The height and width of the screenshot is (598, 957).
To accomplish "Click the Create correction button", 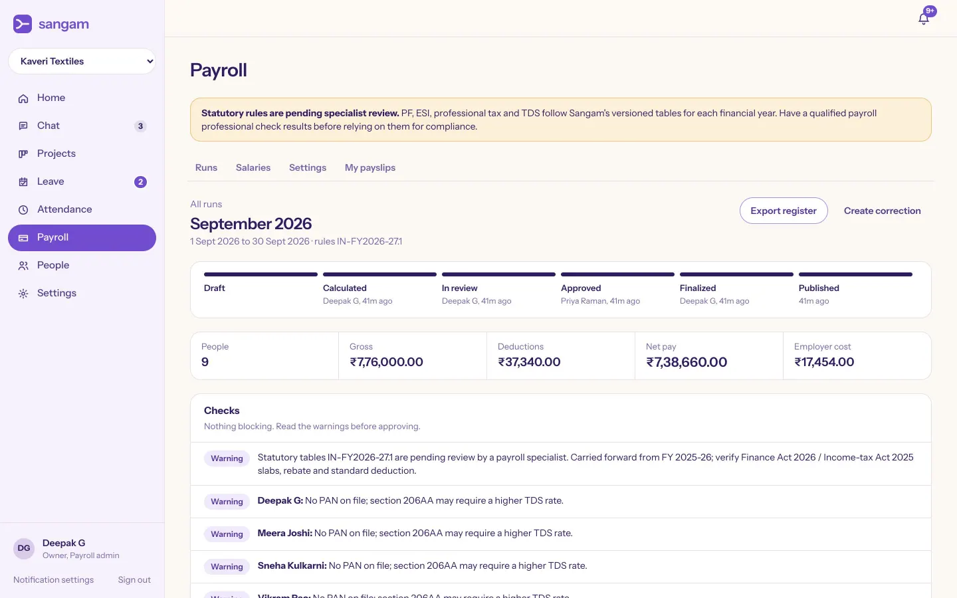I will point(883,211).
